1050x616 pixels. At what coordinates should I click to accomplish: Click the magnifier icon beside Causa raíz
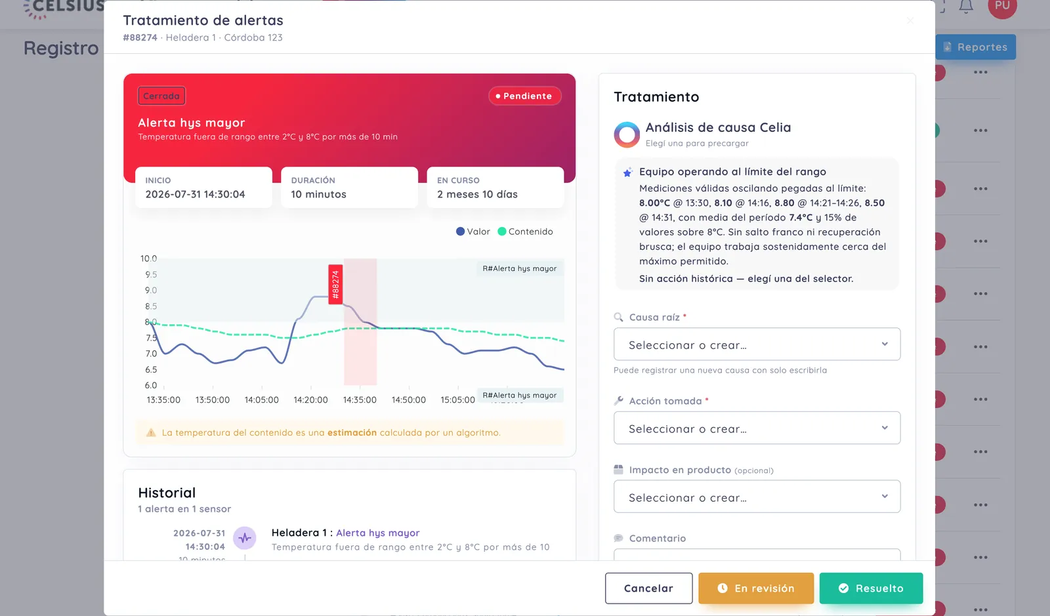(618, 318)
